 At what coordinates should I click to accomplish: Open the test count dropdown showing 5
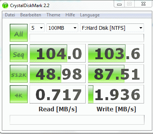click(x=37, y=28)
